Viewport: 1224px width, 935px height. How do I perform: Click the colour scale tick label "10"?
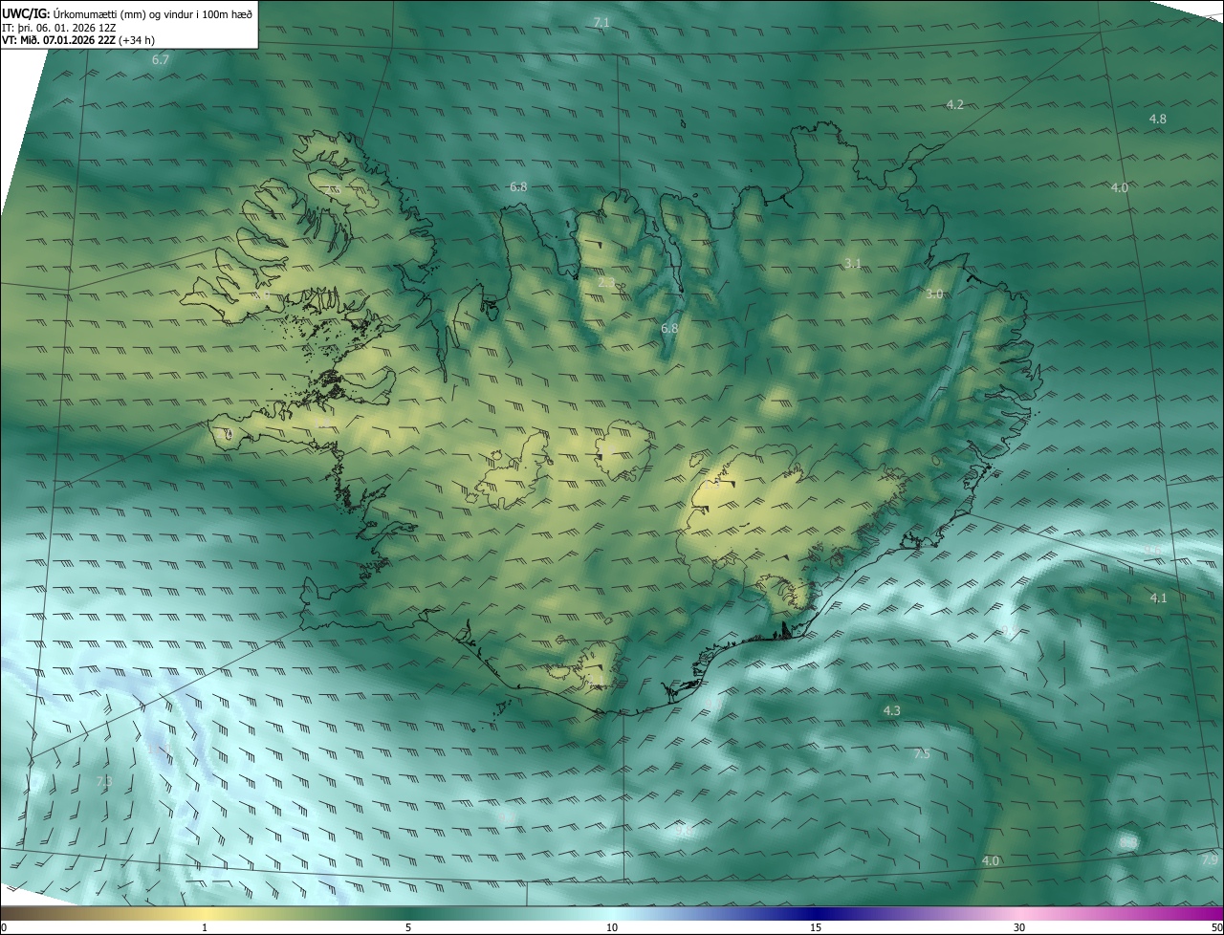[x=612, y=927]
